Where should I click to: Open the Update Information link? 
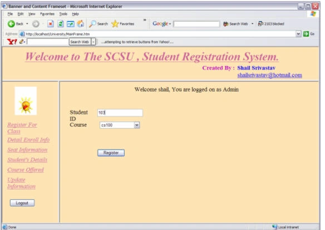(21, 183)
